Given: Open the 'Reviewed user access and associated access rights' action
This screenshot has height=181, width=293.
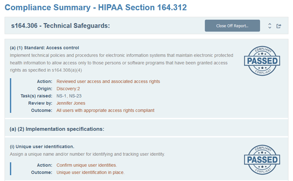Looking at the screenshot, I should pos(108,81).
